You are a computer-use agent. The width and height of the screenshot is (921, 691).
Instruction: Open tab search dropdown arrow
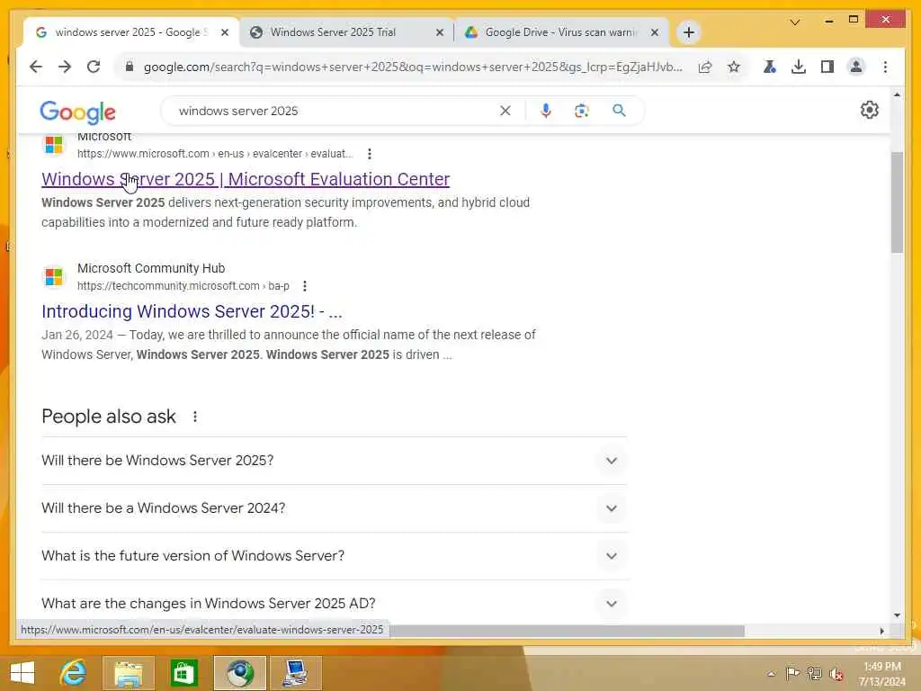(x=795, y=22)
